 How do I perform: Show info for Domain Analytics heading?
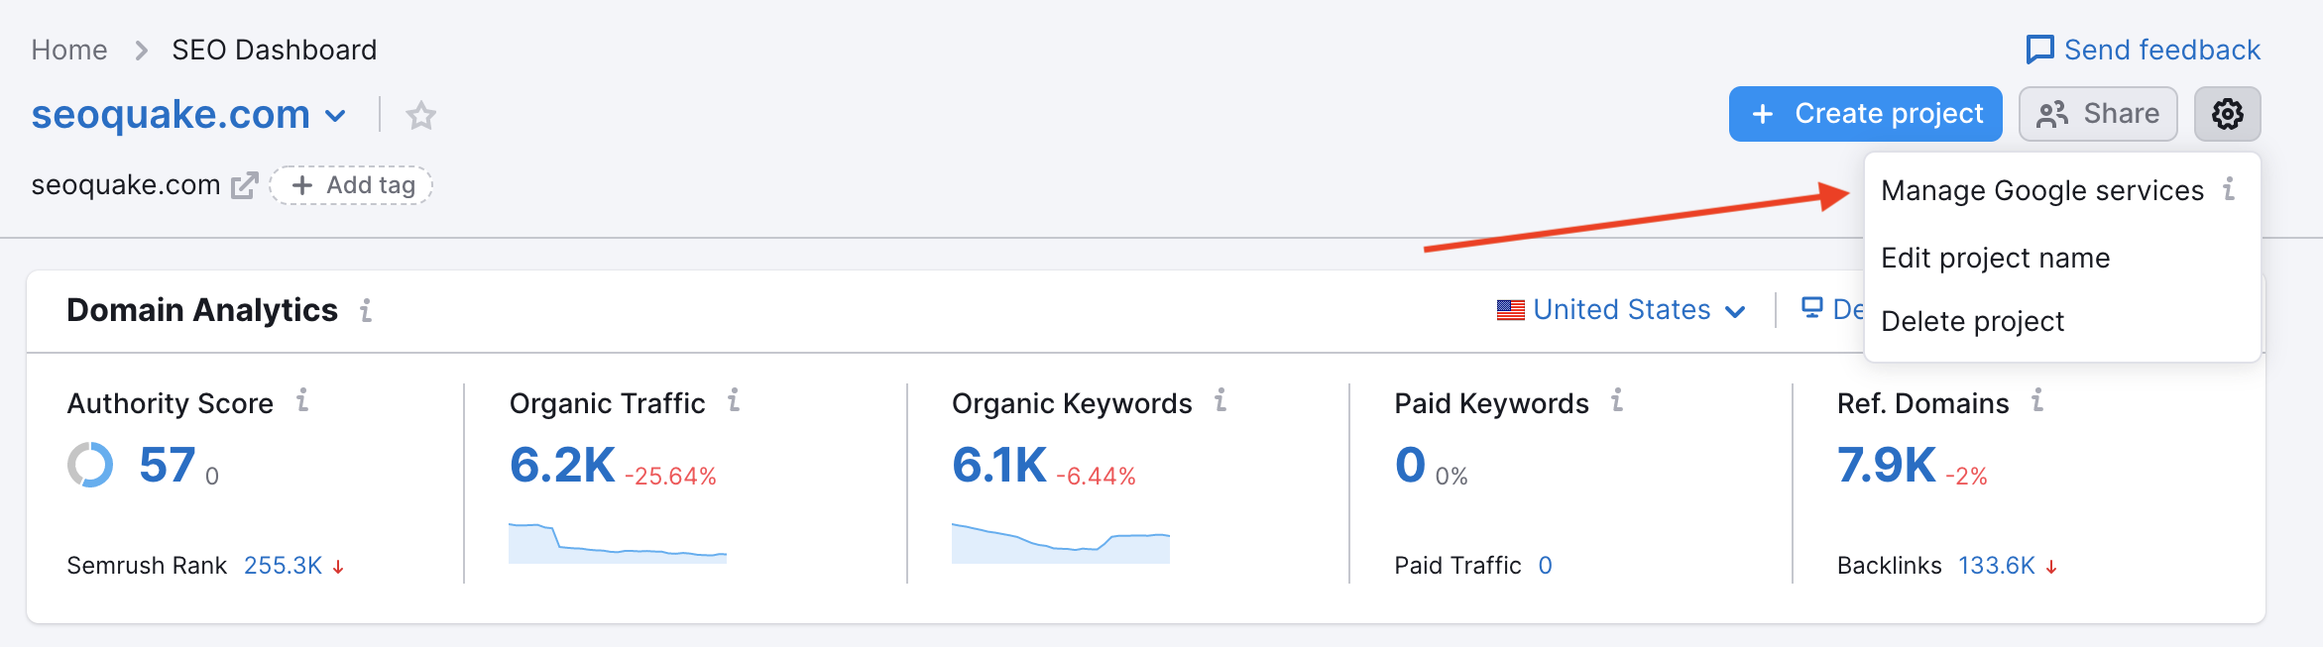366,311
